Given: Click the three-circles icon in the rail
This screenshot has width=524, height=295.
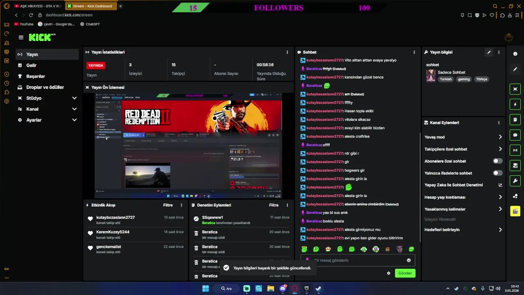Looking at the screenshot, I should click(515, 196).
